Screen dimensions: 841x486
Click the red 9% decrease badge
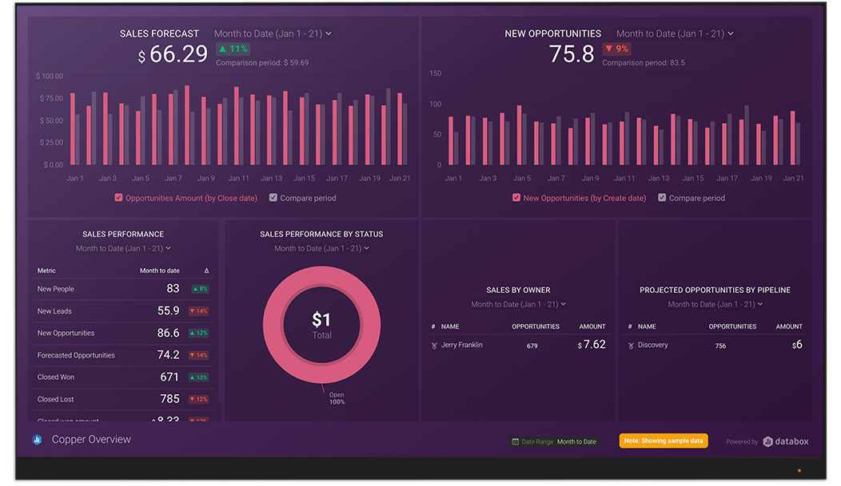tap(616, 49)
